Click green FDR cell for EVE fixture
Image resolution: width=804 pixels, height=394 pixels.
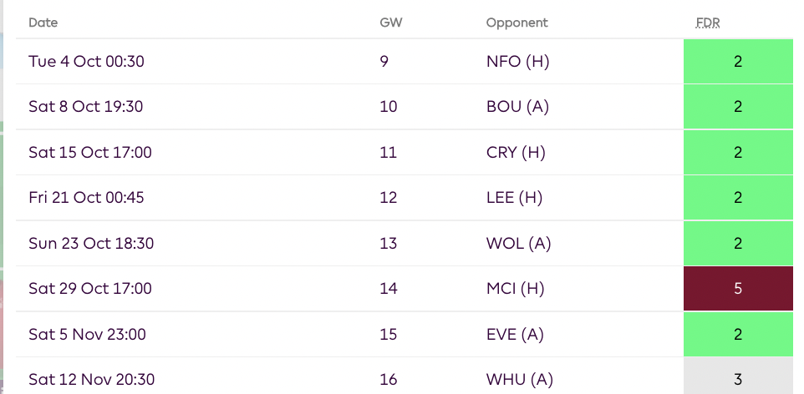tap(738, 334)
